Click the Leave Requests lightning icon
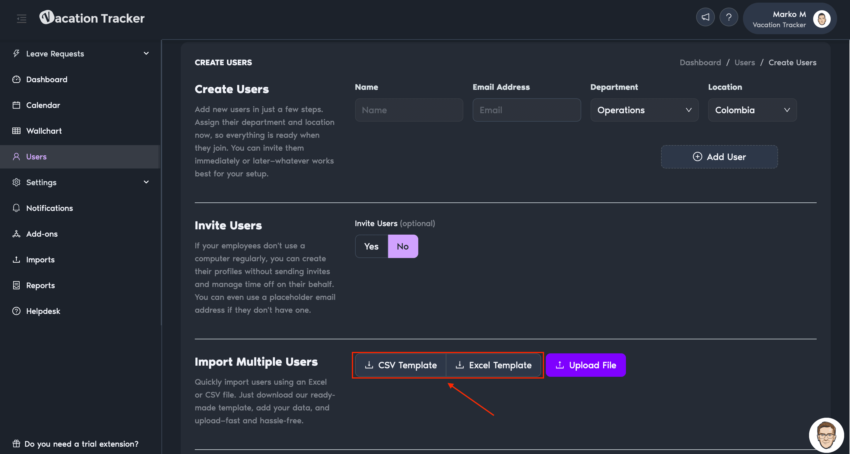This screenshot has width=850, height=454. (x=16, y=54)
